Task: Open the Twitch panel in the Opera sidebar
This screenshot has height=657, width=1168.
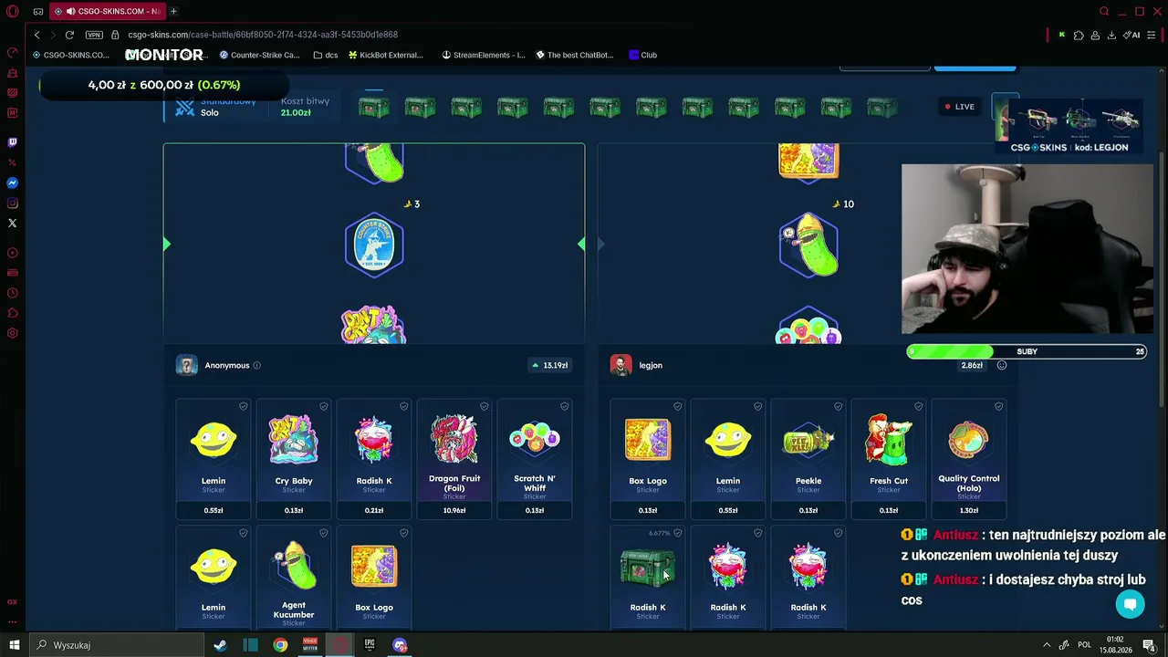Action: tap(12, 142)
